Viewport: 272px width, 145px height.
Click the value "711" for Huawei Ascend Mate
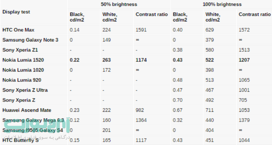pos(209,110)
